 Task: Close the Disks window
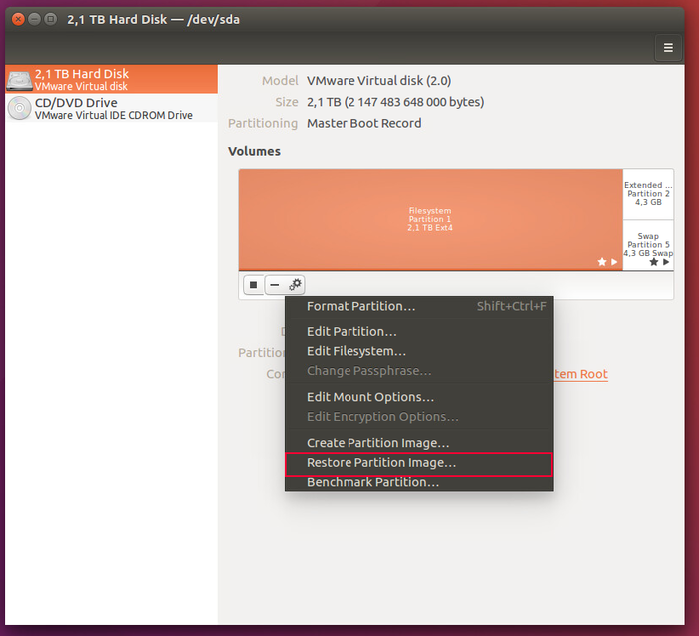click(x=18, y=19)
